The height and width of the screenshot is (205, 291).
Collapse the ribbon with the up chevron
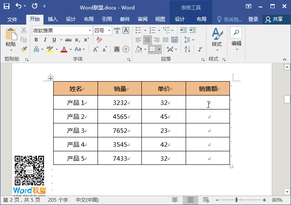284,59
